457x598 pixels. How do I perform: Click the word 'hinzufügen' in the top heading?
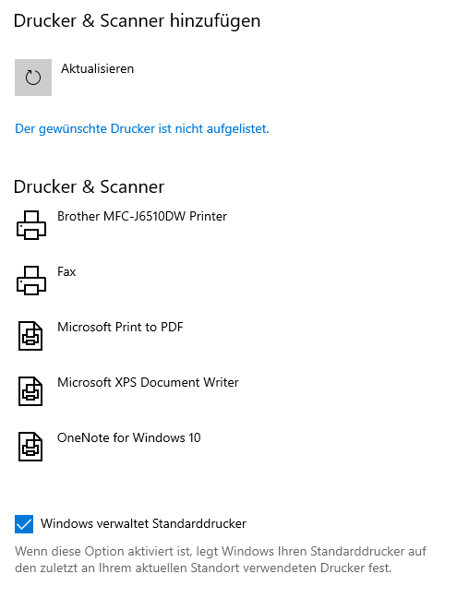[215, 21]
